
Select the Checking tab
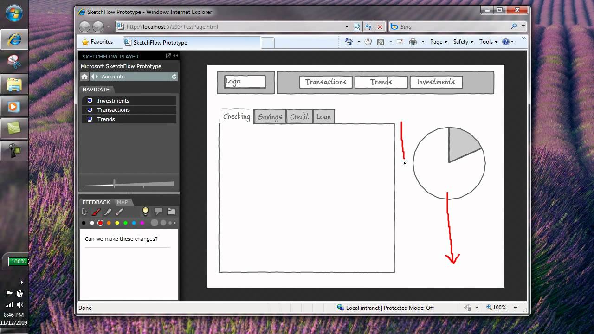click(x=237, y=116)
